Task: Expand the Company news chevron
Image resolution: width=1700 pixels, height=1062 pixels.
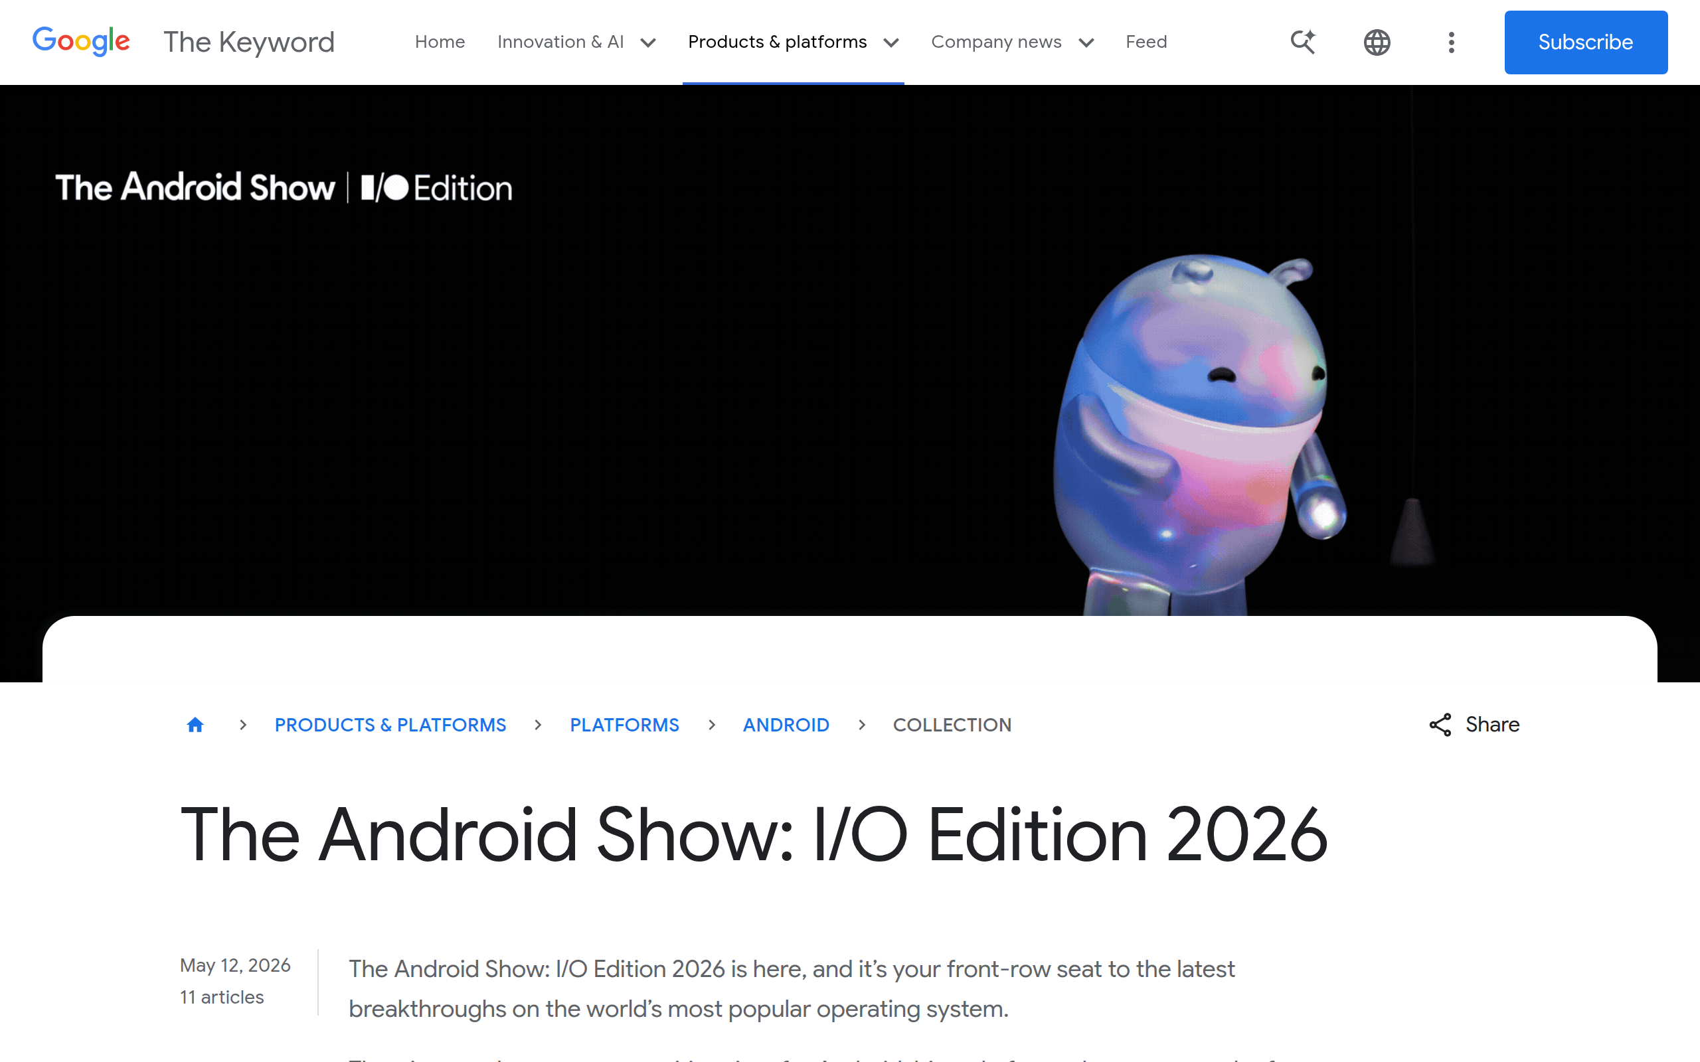Action: click(1086, 43)
